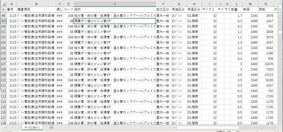The image size is (283, 132).
Task: Click the 施工区分 header cell
Action: pyautogui.click(x=163, y=10)
